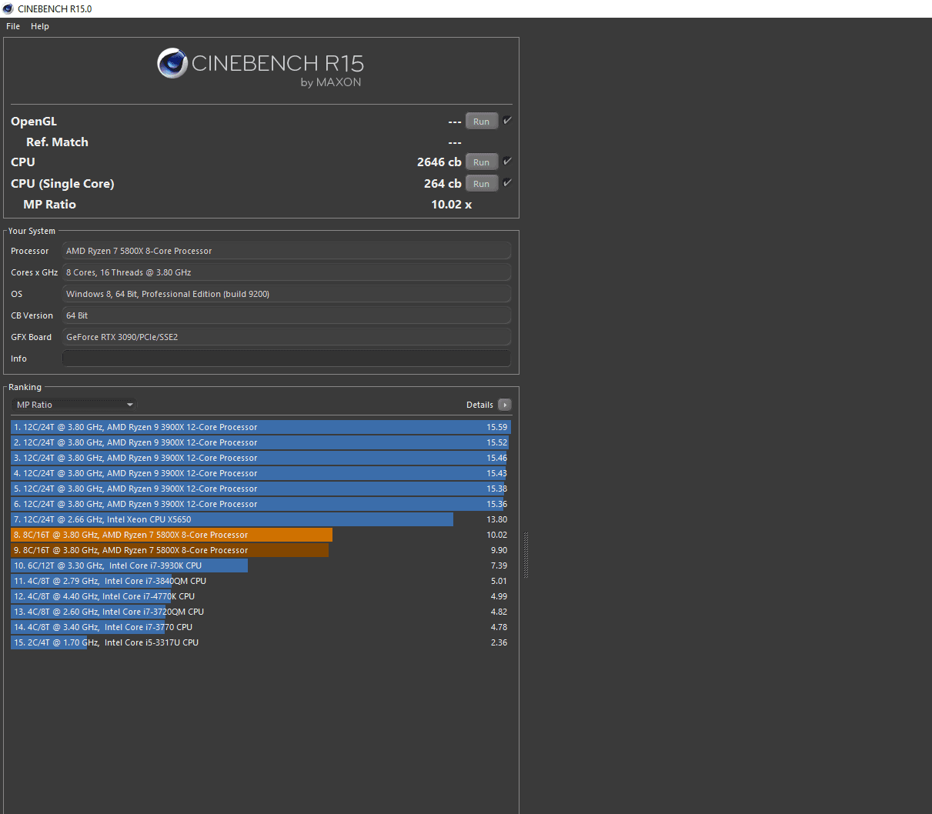
Task: Select ranking row 12 Core i7-4770K
Action: (261, 596)
